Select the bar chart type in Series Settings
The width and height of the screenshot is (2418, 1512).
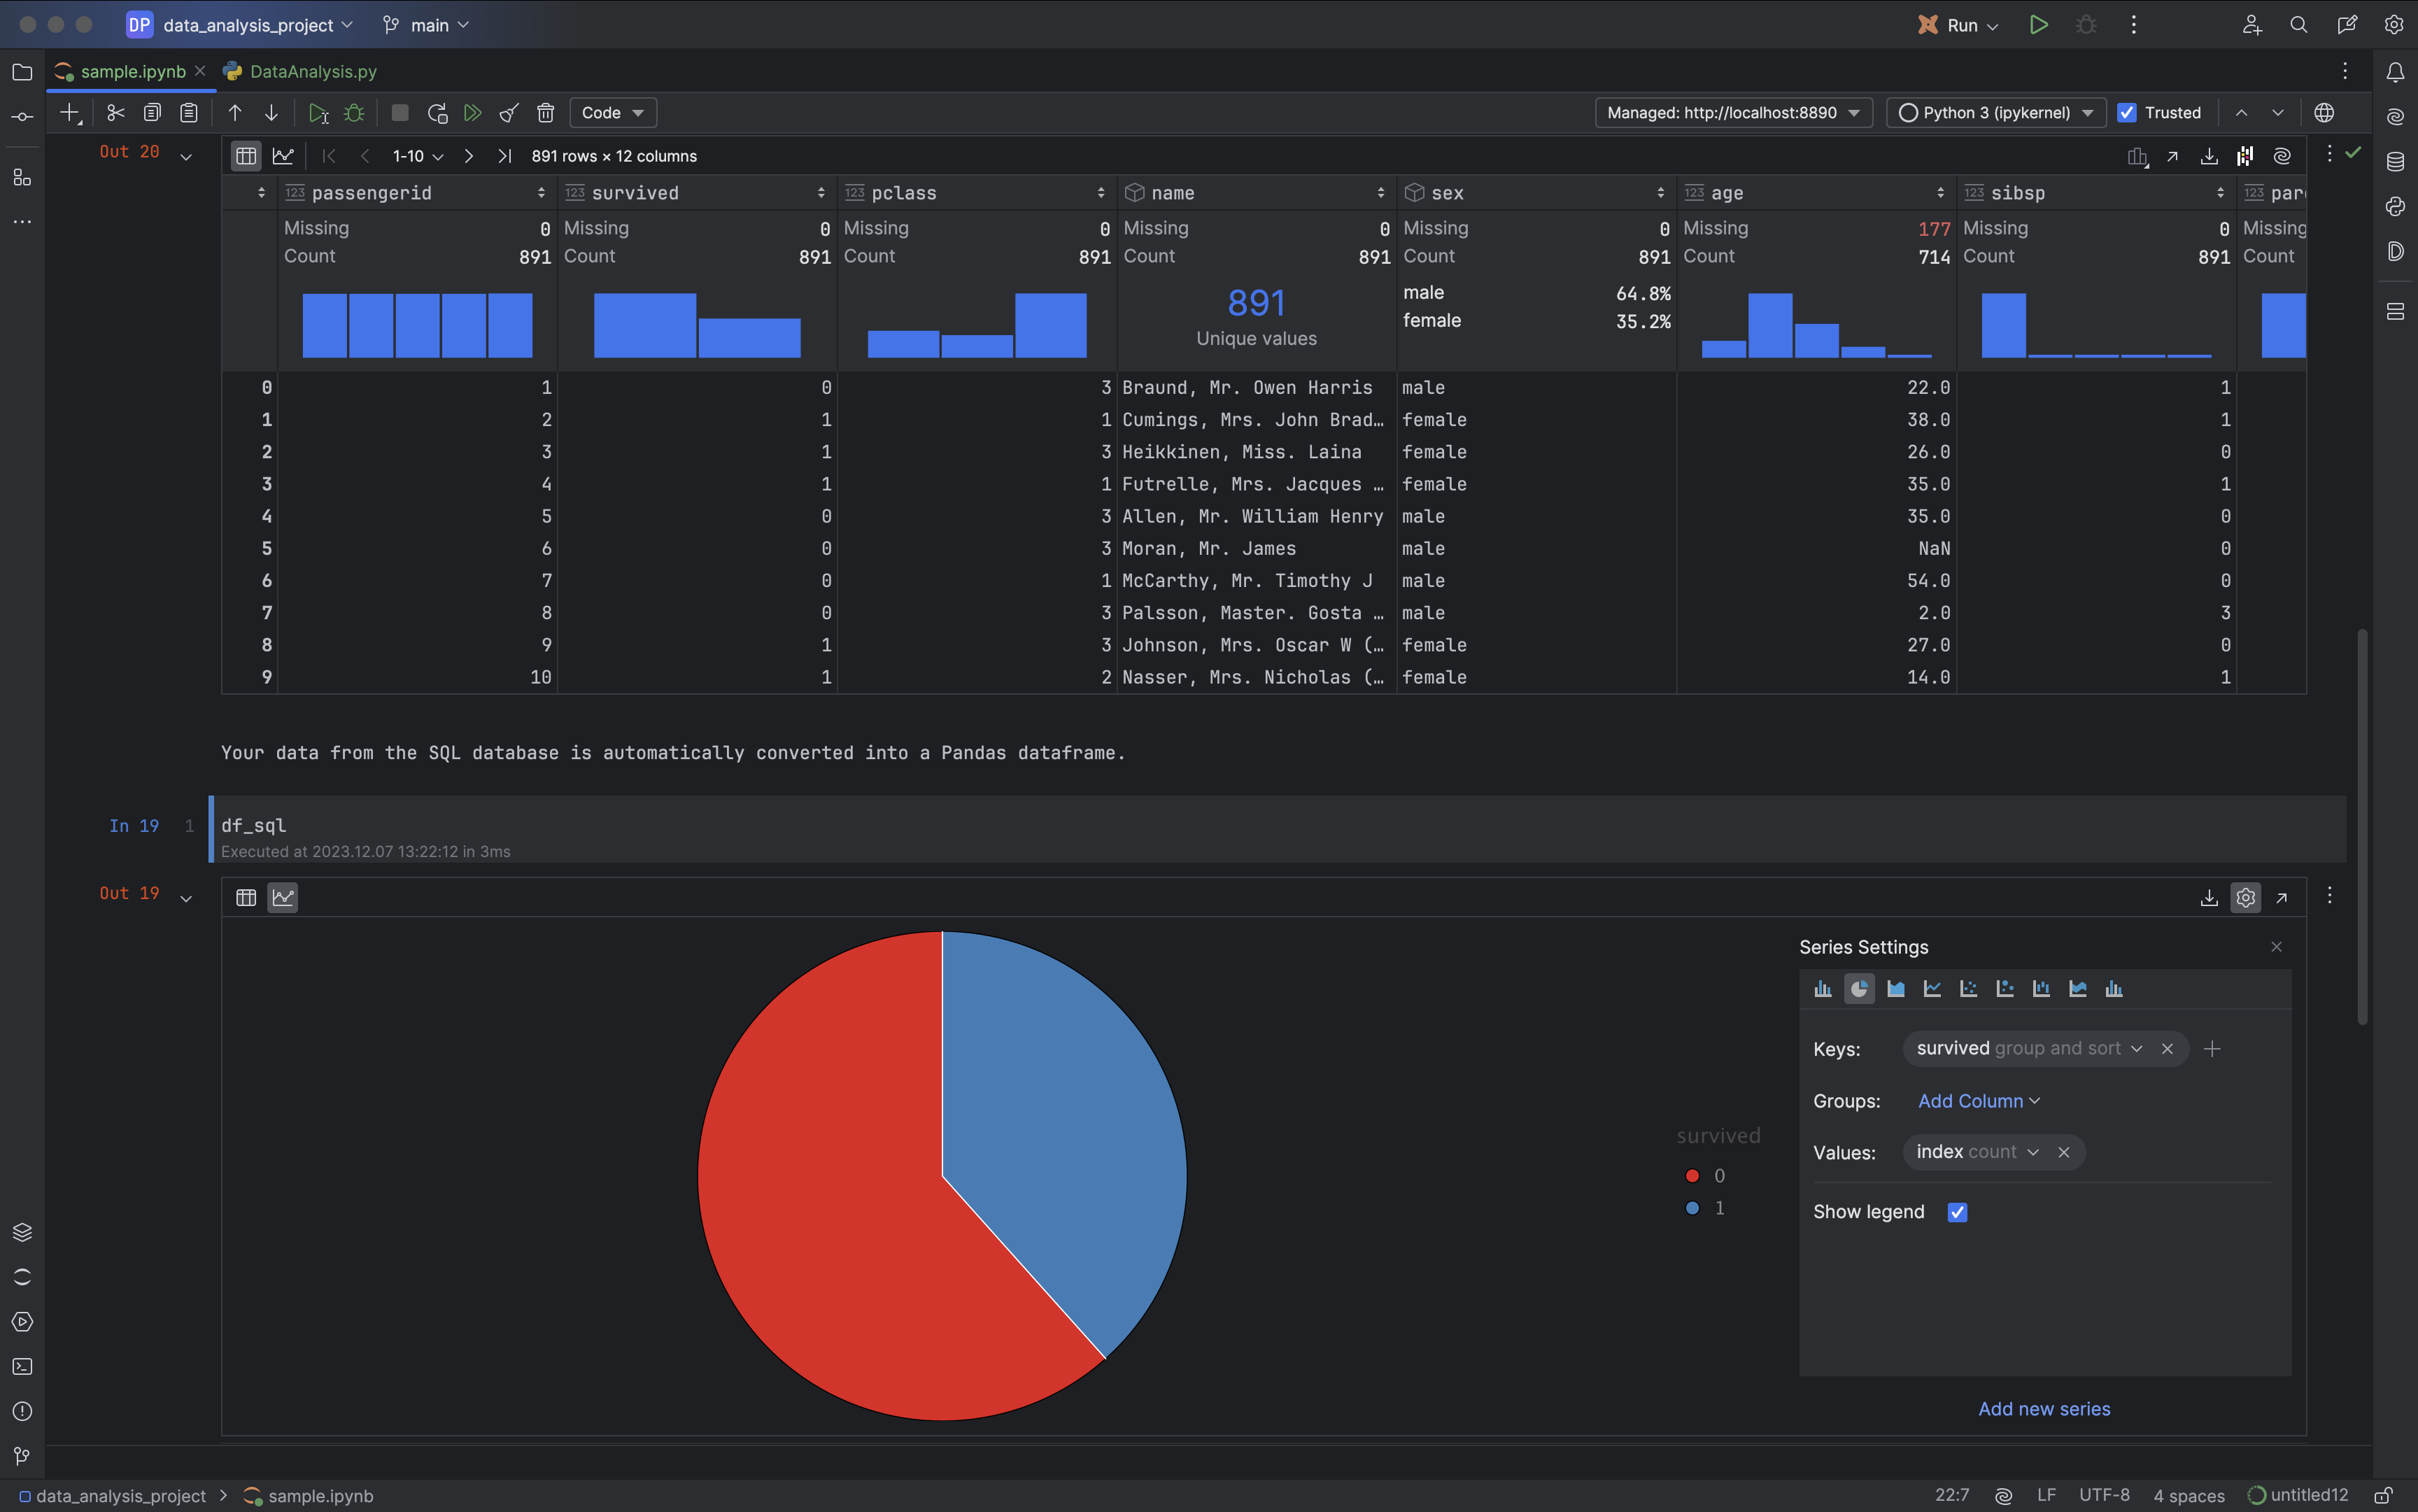(x=1822, y=988)
